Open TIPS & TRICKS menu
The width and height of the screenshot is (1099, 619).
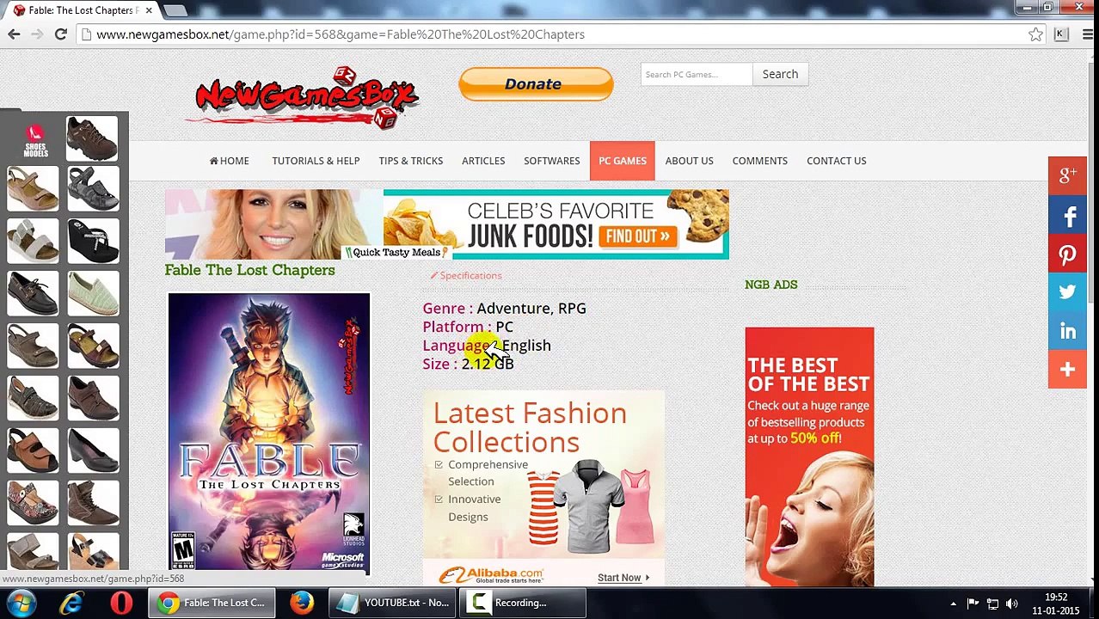coord(411,161)
